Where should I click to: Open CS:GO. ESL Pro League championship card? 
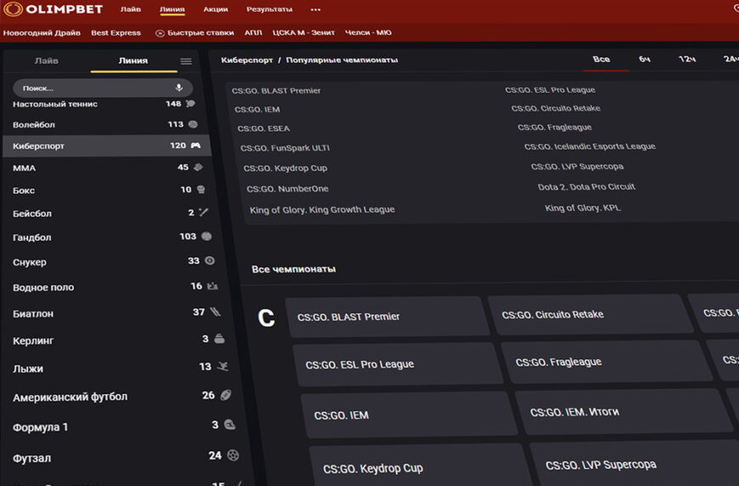(x=398, y=364)
